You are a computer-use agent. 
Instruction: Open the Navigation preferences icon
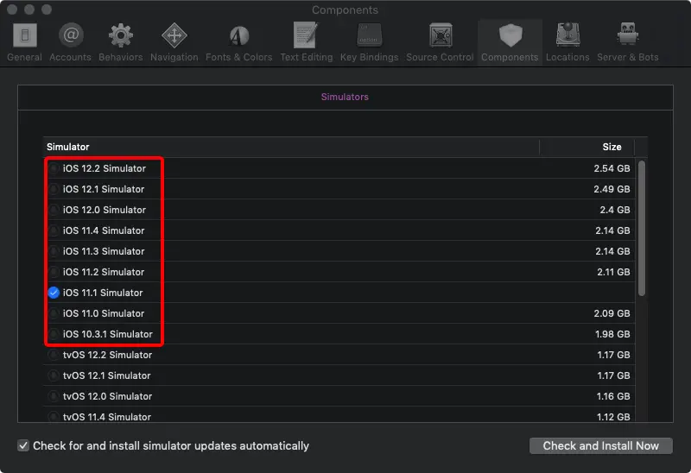[174, 35]
